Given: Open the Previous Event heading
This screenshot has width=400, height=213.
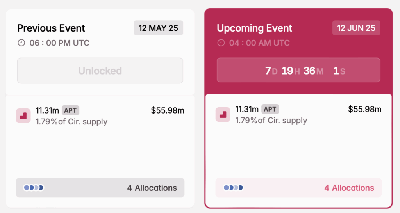Looking at the screenshot, I should click(x=51, y=28).
